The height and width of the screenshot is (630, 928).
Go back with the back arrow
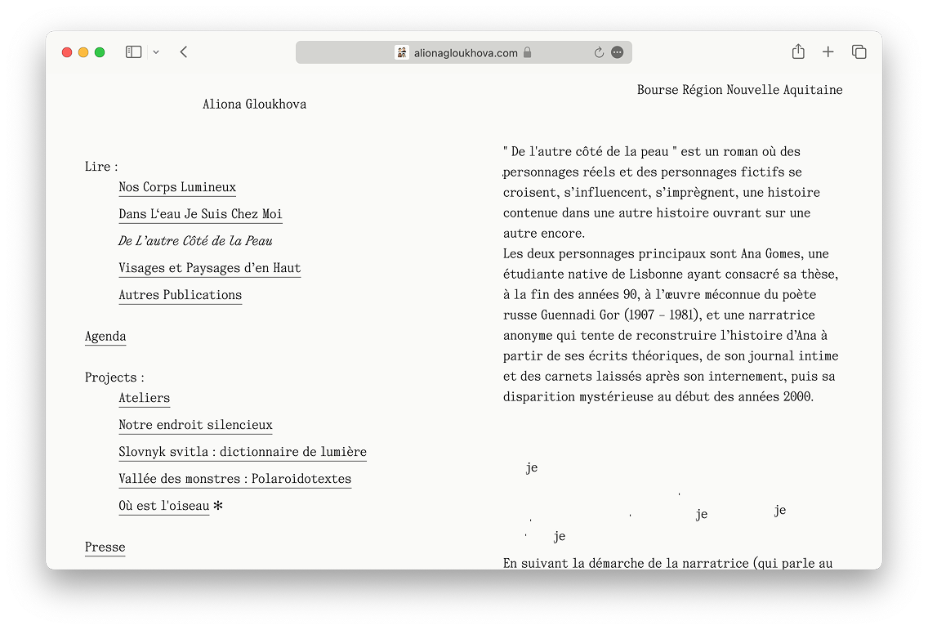[184, 52]
